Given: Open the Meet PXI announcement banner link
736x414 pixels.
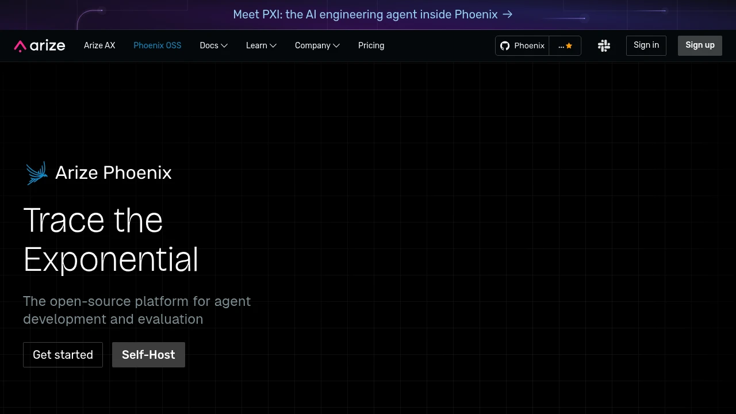Looking at the screenshot, I should 373,14.
